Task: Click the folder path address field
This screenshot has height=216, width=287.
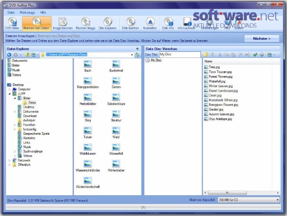Action: (87, 54)
